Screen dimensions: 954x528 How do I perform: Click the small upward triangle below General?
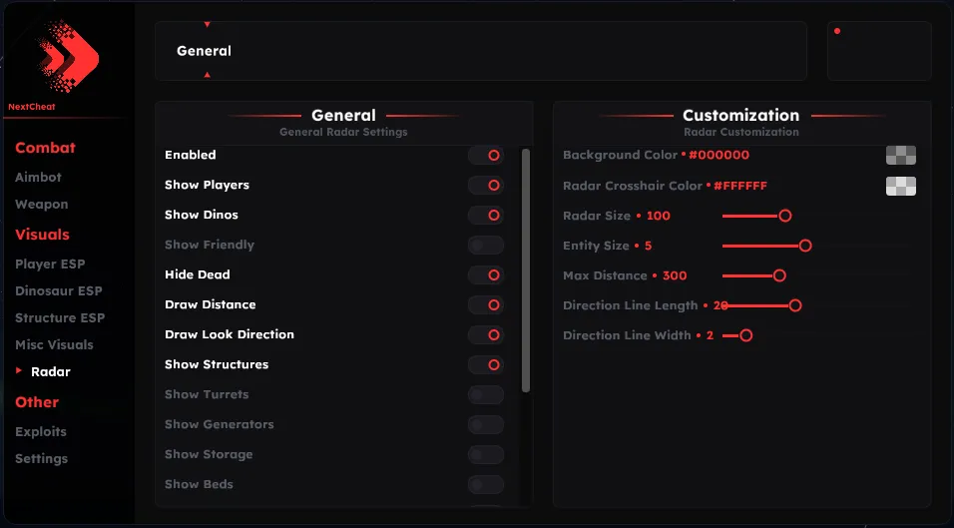[x=208, y=75]
